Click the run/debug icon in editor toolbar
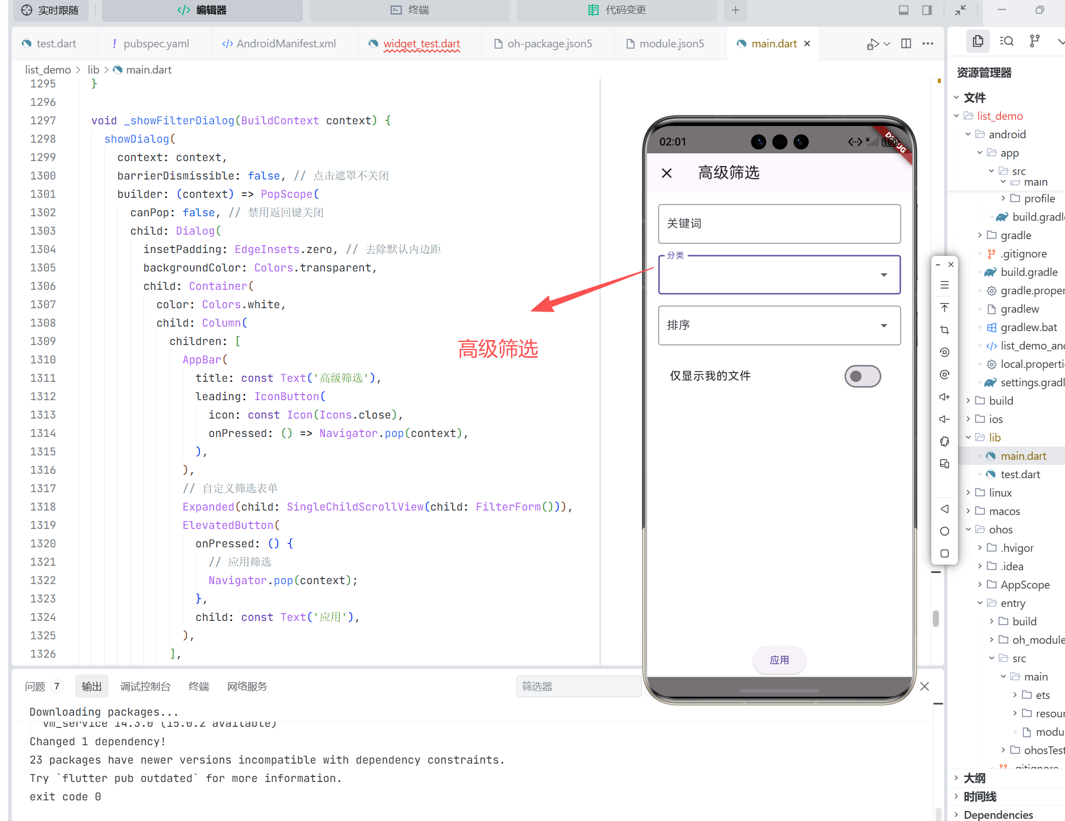 pos(873,43)
